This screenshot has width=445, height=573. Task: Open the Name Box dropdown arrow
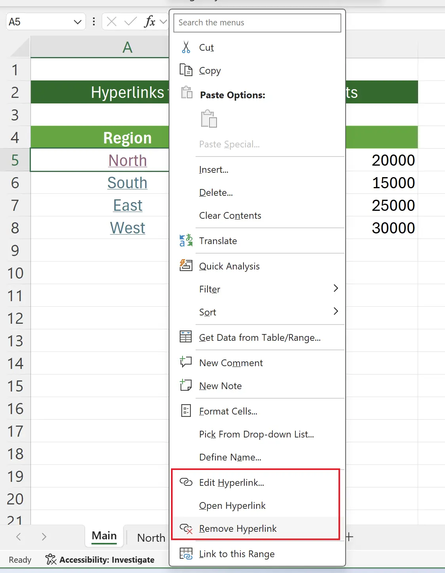point(78,22)
